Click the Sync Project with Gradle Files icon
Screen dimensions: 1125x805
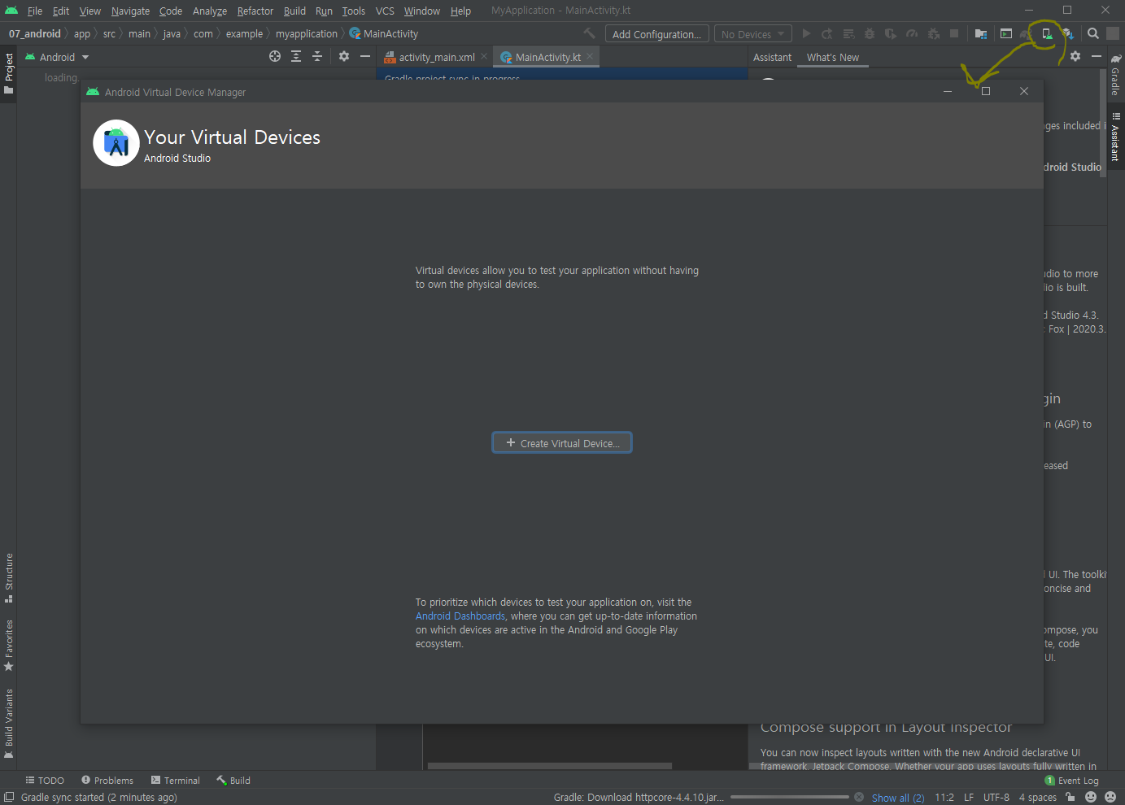click(1026, 33)
